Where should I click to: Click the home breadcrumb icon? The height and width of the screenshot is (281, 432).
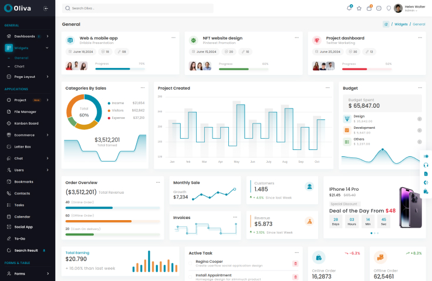coord(386,24)
